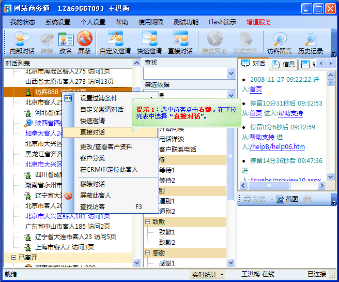Collapse the 已离开 tree group
The width and height of the screenshot is (339, 282).
pyautogui.click(x=13, y=257)
